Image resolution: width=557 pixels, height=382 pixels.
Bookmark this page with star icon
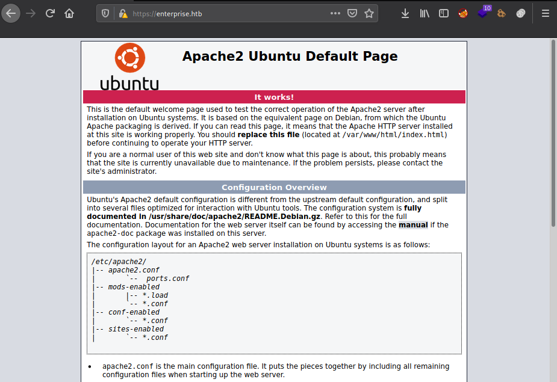point(369,13)
